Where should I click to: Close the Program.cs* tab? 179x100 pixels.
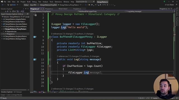[43, 9]
